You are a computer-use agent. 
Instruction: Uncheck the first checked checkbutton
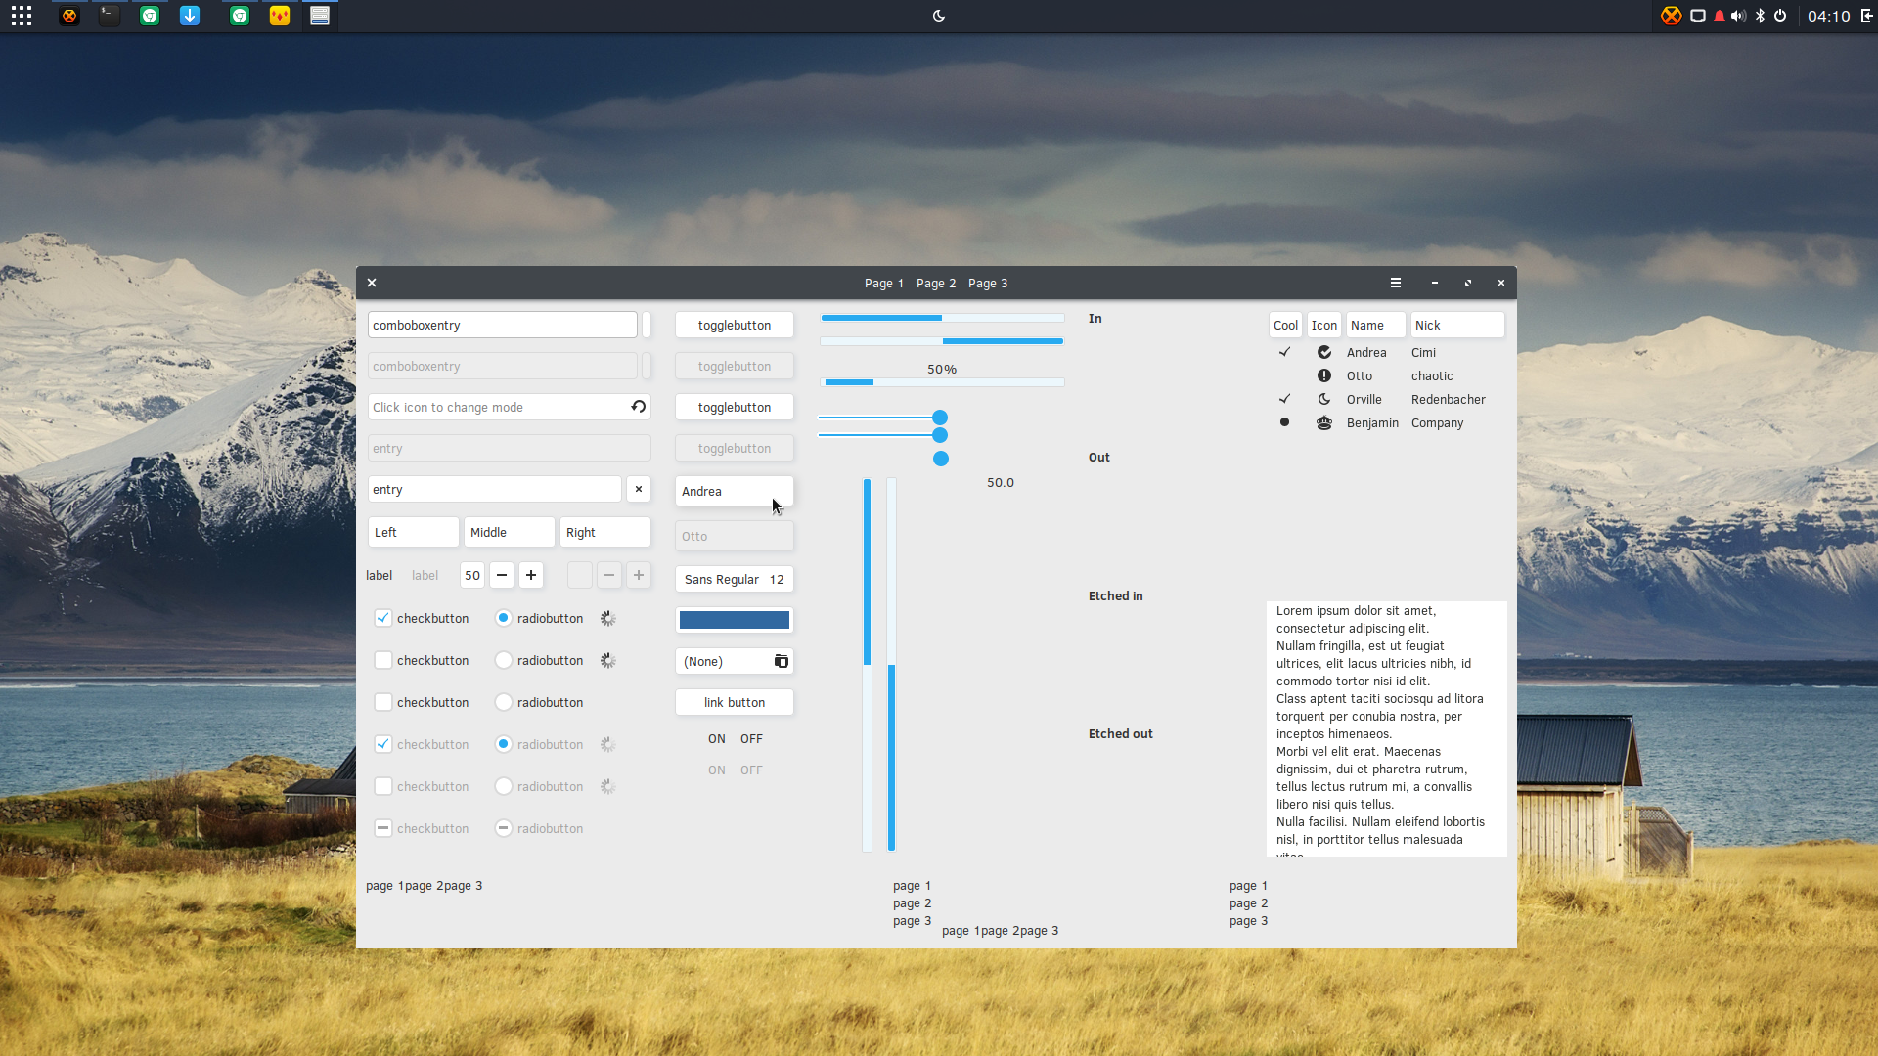[x=383, y=618]
